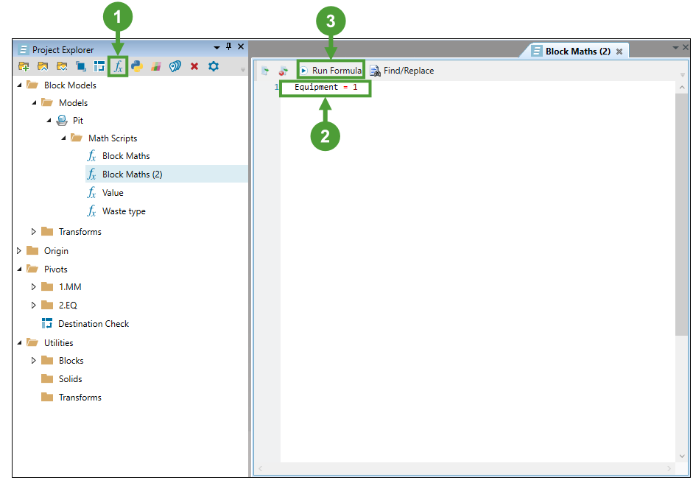Select the Models folder
Screen dimensions: 693x480
tap(74, 102)
